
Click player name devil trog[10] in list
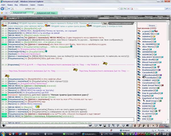point(152,101)
